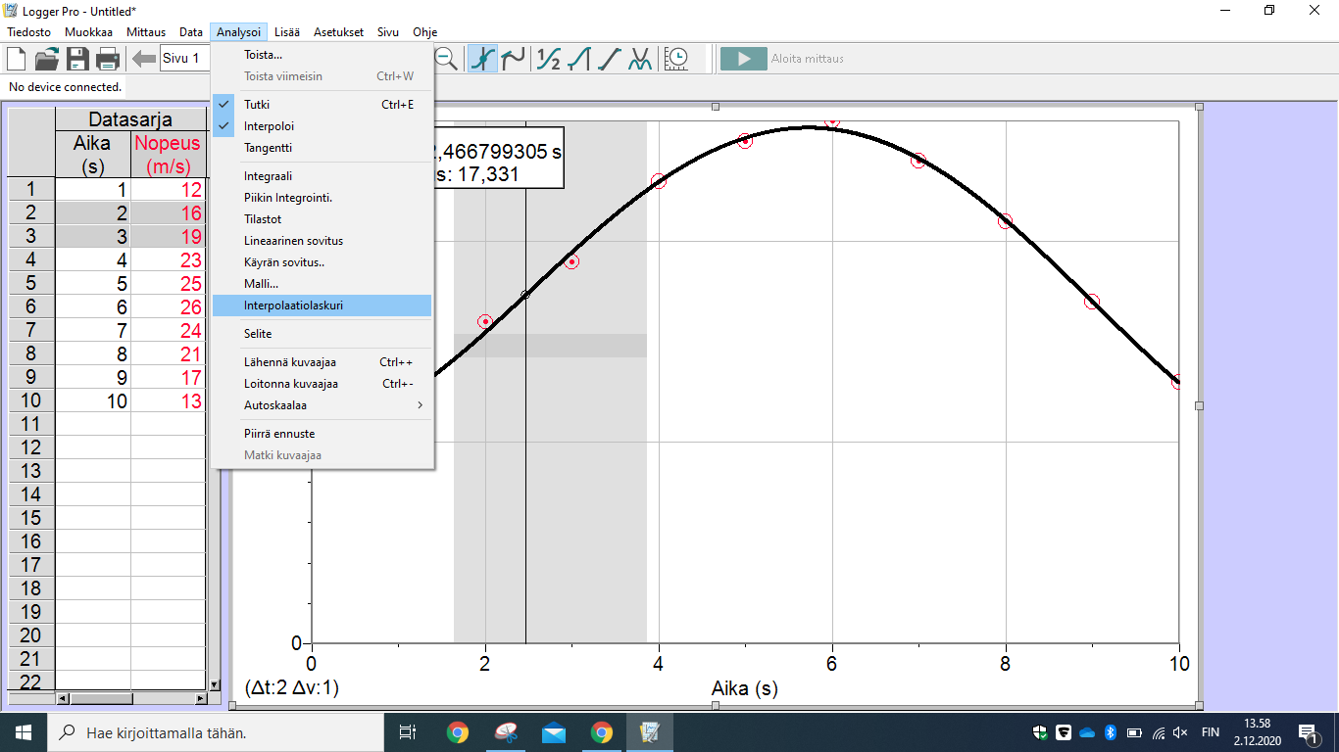
Task: Choose Loitonna kuvaajaa menu item
Action: (x=322, y=384)
